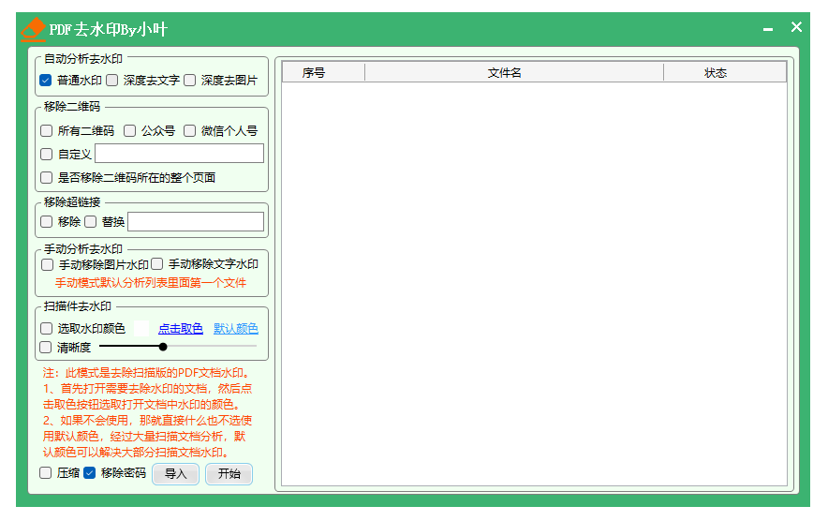The width and height of the screenshot is (828, 521).
Task: Click the 文件名 column header
Action: 504,73
